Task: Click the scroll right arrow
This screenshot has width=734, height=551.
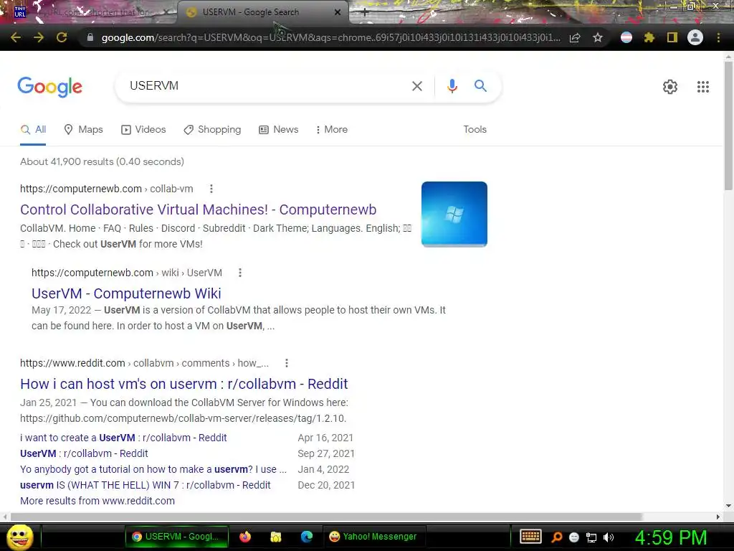Action: 718,517
